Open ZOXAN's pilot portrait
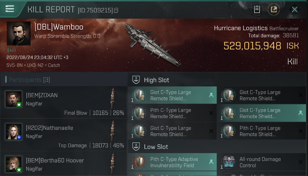 14,99
